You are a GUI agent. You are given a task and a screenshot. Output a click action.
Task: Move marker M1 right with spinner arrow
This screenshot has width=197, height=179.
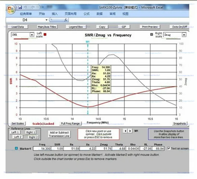130,131
